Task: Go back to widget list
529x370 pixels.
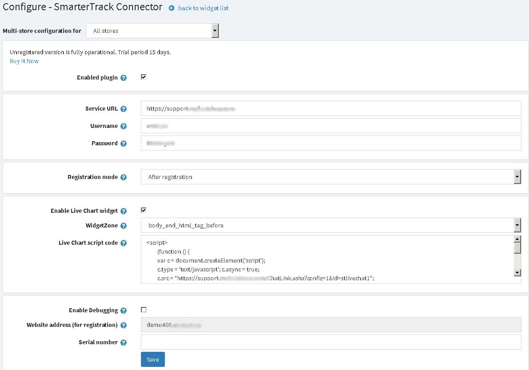Action: coord(203,8)
